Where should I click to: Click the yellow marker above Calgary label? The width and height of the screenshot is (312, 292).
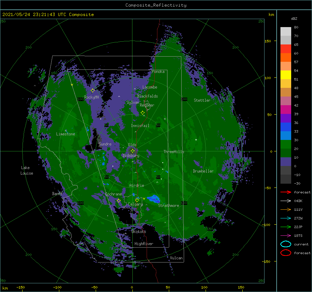point(137,200)
